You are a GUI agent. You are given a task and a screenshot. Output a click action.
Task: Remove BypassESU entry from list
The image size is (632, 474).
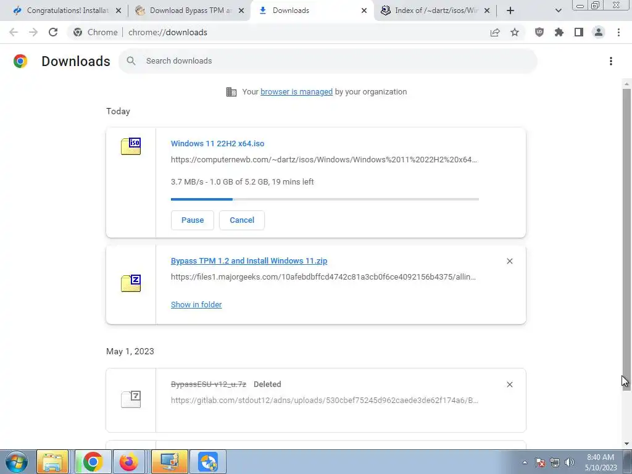509,385
